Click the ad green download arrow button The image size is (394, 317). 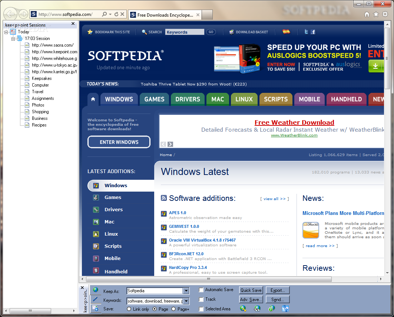click(376, 66)
